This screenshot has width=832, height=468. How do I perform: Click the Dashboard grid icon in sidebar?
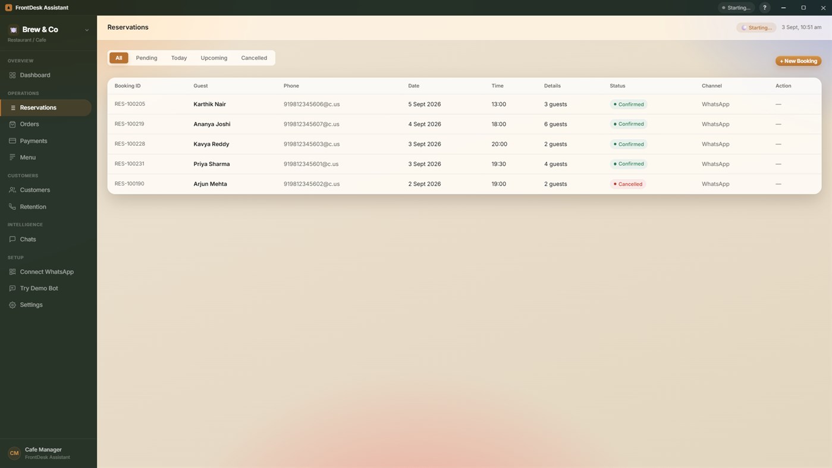[12, 76]
